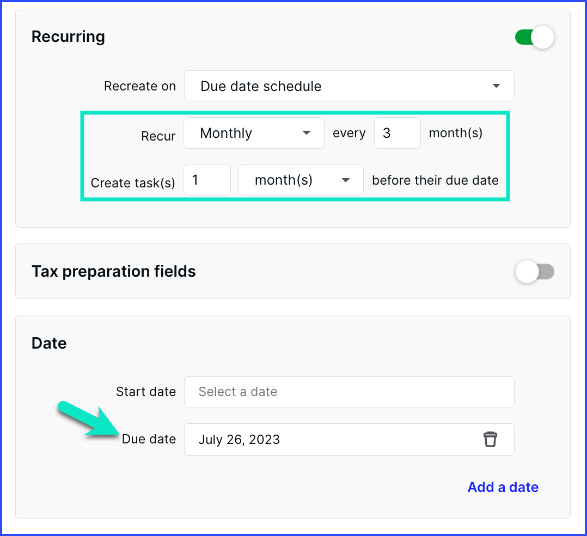
Task: Turn off the Recurring toggle
Action: (x=535, y=38)
